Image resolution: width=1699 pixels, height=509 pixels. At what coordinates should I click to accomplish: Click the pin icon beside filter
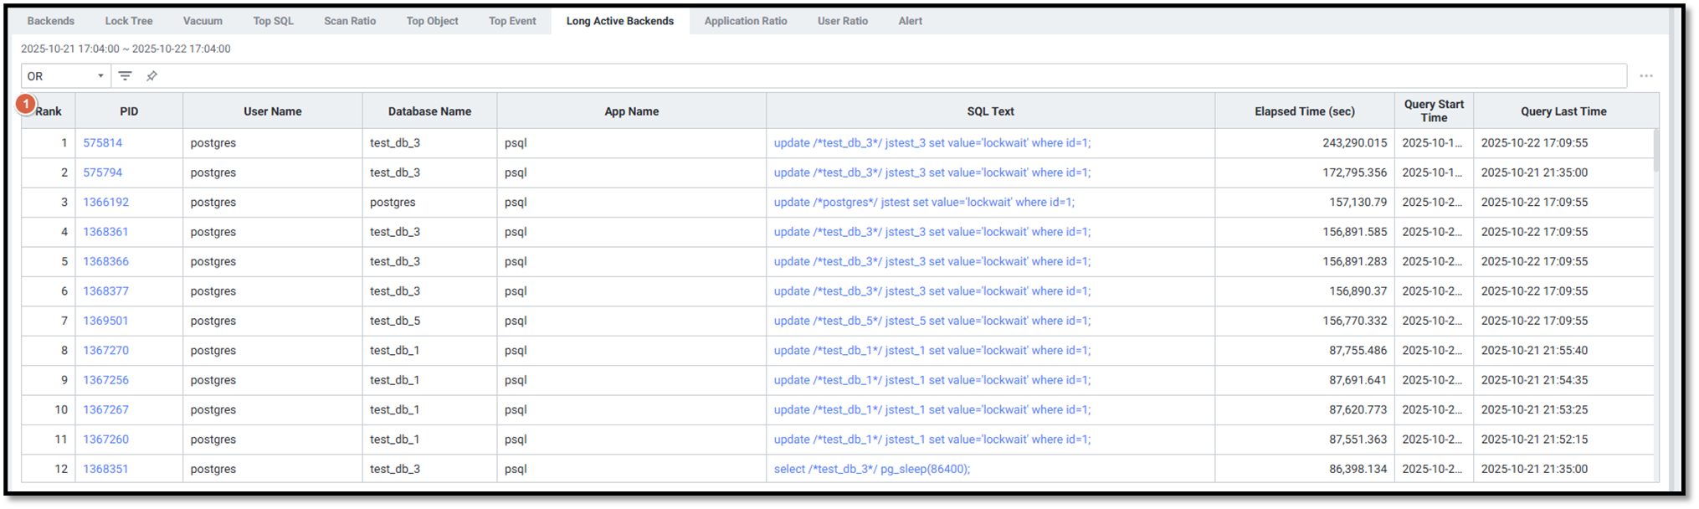point(151,76)
